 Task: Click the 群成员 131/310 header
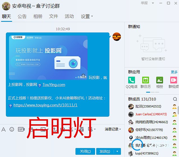pyautogui.click(x=142, y=99)
